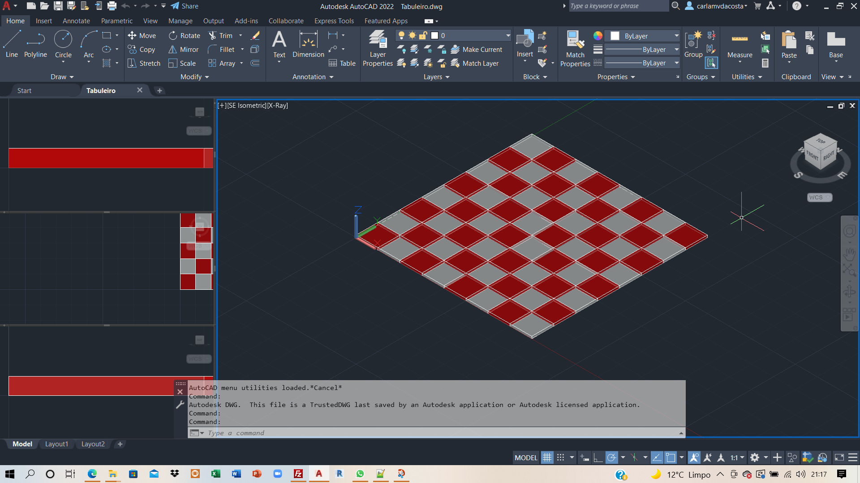The image size is (860, 483).
Task: Toggle annotation object visibility in status bar
Action: pos(694,458)
